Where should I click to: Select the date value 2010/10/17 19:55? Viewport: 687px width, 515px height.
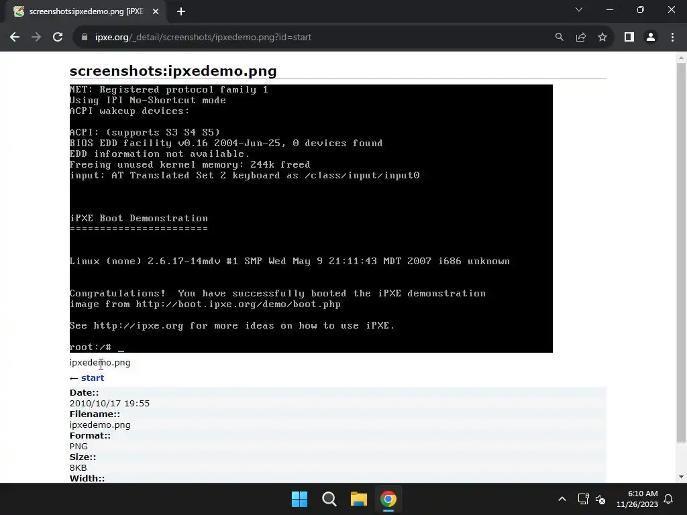(109, 403)
